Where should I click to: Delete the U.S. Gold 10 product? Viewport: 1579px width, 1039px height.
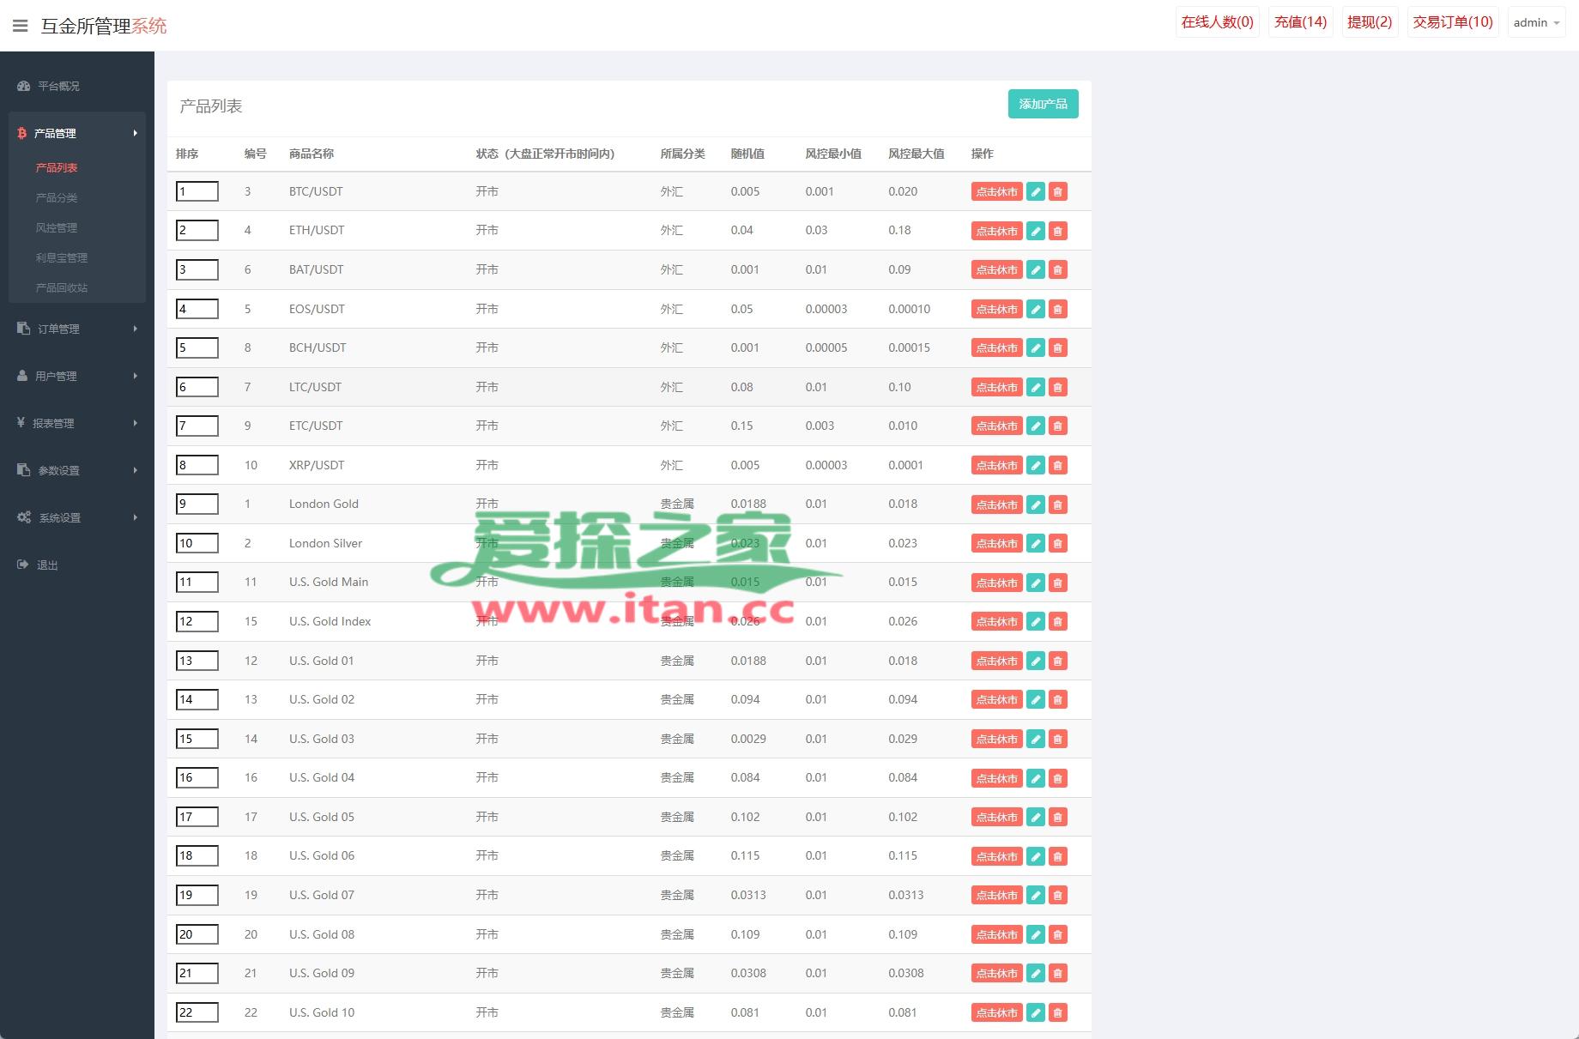[x=1058, y=1013]
